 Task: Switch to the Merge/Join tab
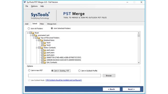(x=52, y=24)
